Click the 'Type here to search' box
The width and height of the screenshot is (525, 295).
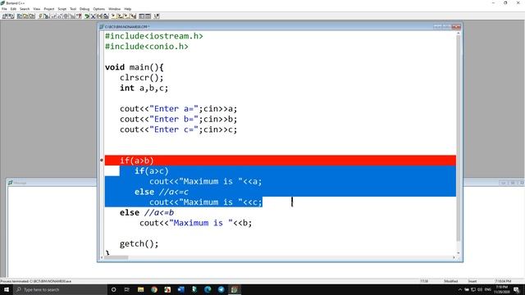tap(60, 289)
